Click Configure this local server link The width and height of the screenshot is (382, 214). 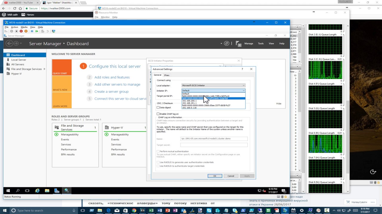(115, 66)
